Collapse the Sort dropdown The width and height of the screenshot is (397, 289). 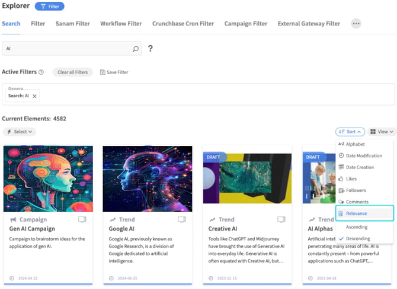[350, 132]
